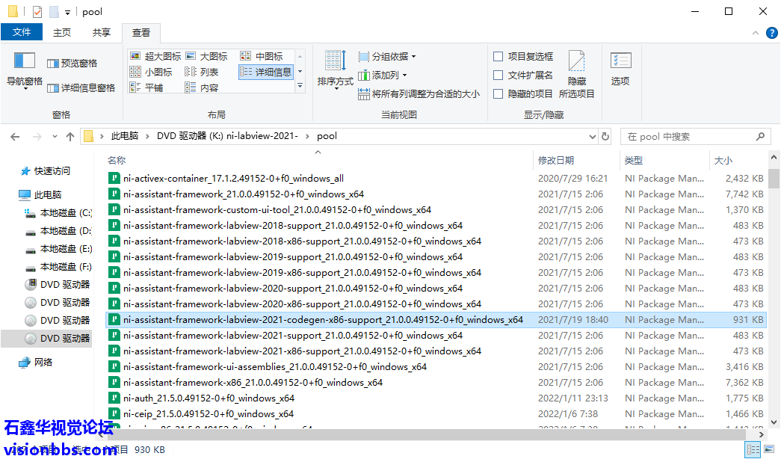This screenshot has width=781, height=459.
Task: Open the 添加列 add columns dropdown
Action: pyautogui.click(x=383, y=75)
